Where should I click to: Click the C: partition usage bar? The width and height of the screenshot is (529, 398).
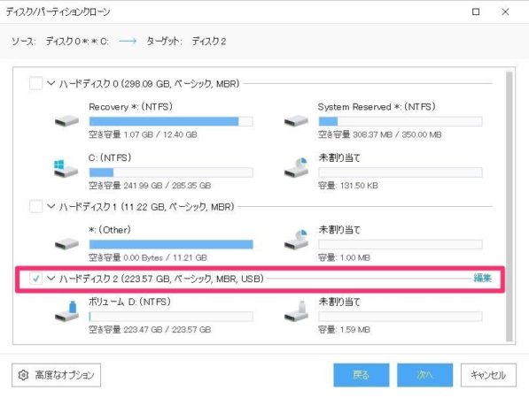171,172
